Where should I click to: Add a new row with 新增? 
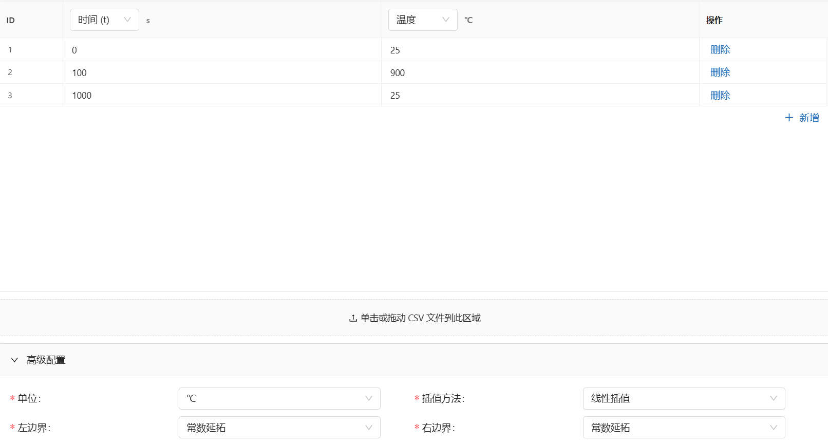click(x=802, y=118)
